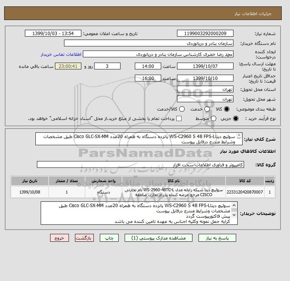Image resolution: width=290 pixels, height=281 pixels.
Task: Click the quantity cell showing 1
Action: click(67, 192)
